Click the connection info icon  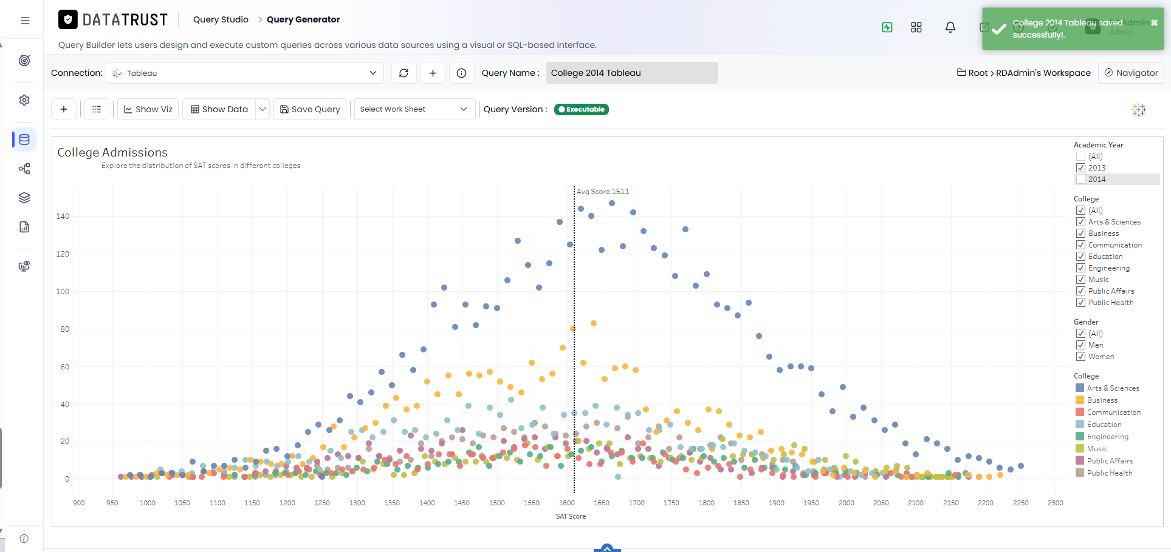[462, 73]
